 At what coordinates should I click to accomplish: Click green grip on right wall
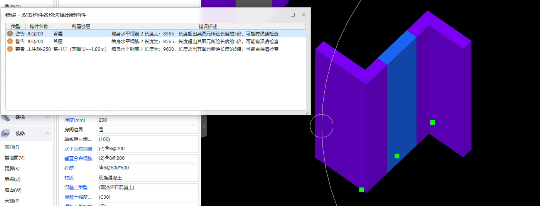(432, 122)
